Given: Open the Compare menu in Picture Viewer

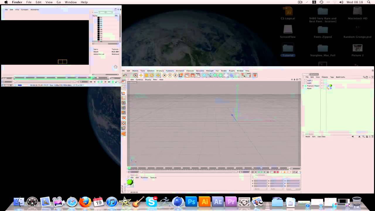Looking at the screenshot, I should point(25,10).
